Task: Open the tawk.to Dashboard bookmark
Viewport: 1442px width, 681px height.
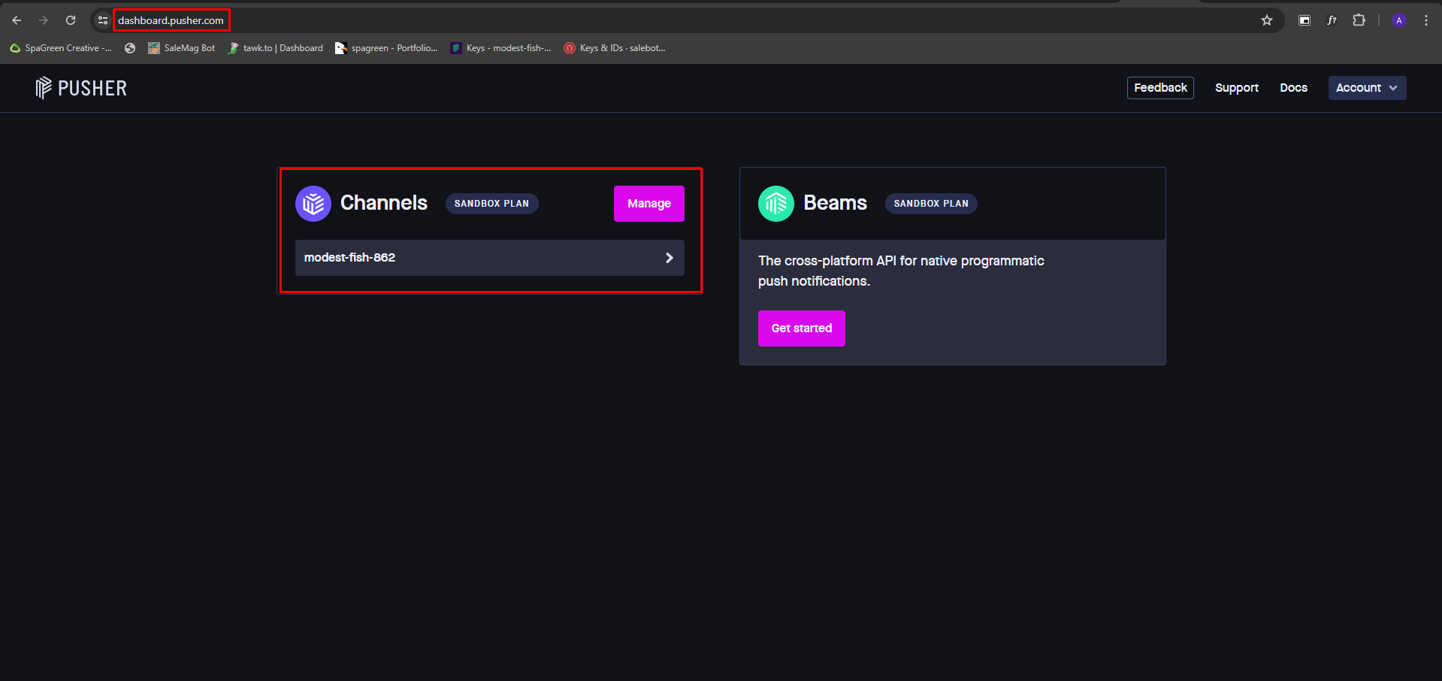Action: tap(275, 48)
